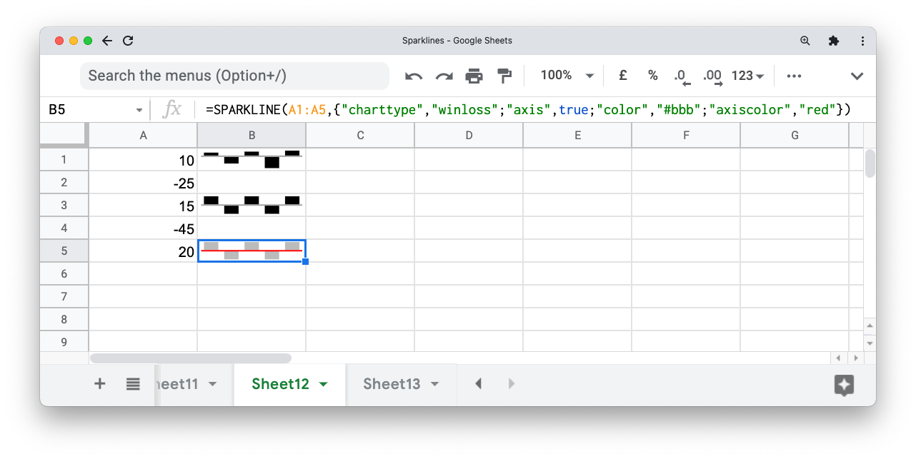Select the Paint format tool
This screenshot has width=916, height=459.
tap(504, 75)
